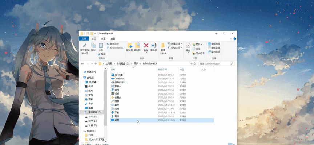The width and height of the screenshot is (314, 145).
Task: Click 粘贴快捷方式 in the ribbon
Action: [x=115, y=48]
